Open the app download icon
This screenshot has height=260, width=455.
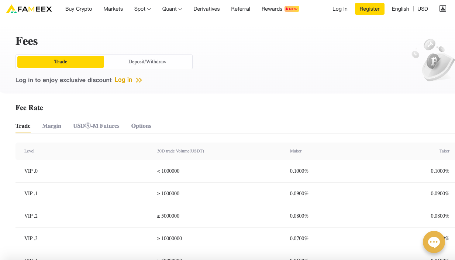coord(443,8)
